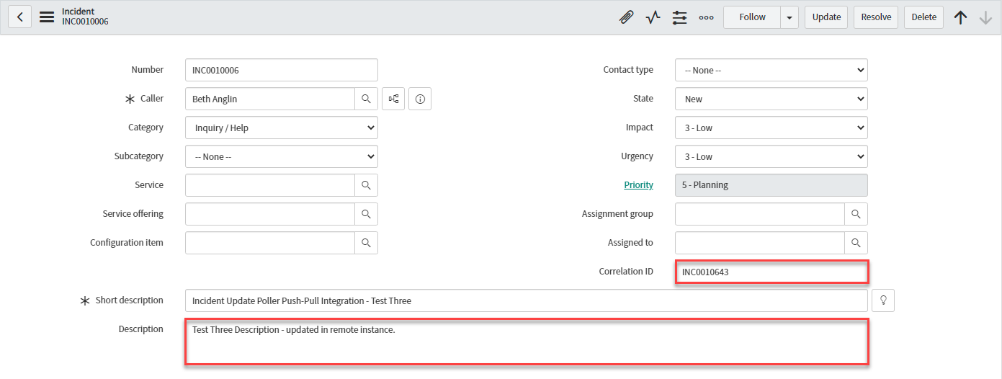This screenshot has height=379, width=1002.
Task: Click the paperclip attachments icon
Action: pos(626,17)
